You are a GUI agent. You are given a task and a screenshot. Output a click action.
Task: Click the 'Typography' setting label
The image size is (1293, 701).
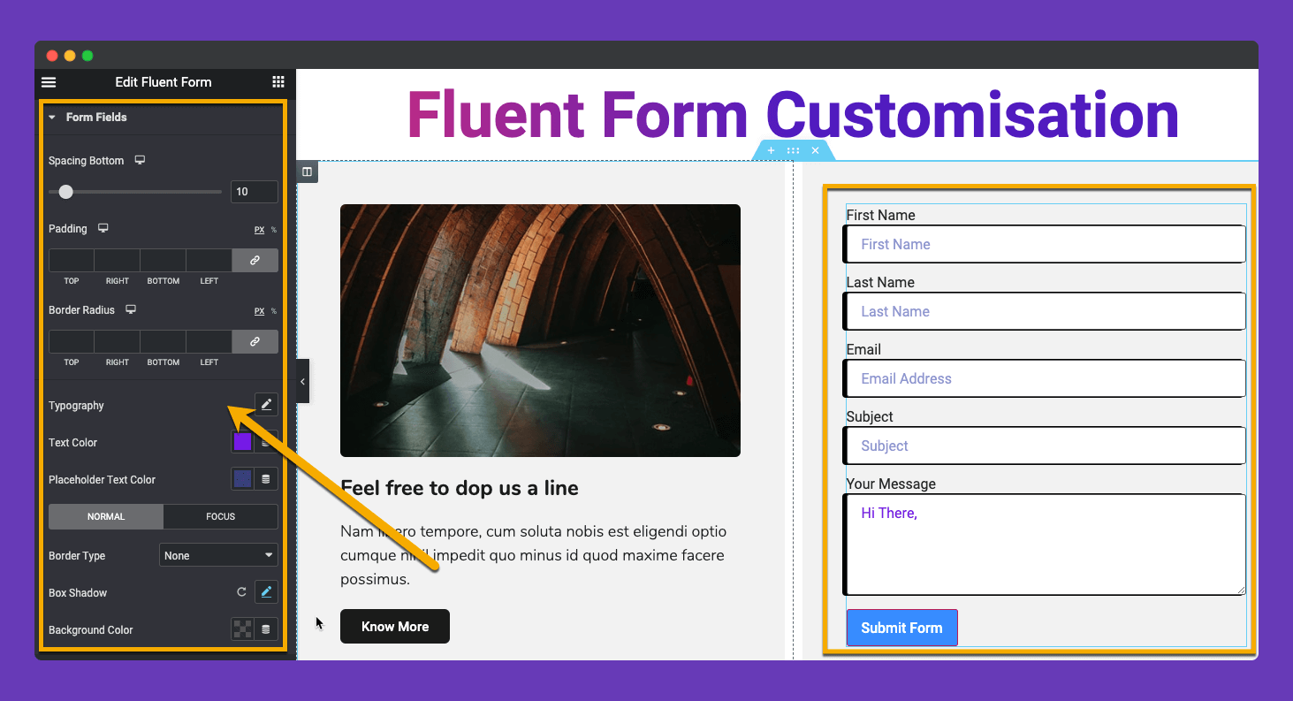tap(76, 405)
